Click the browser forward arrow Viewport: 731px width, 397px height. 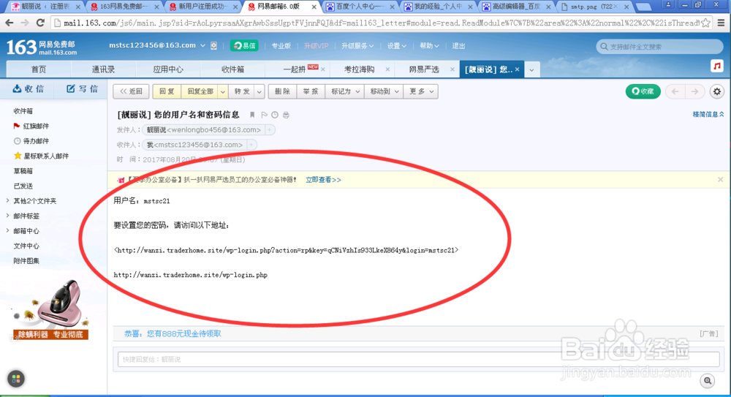coord(25,23)
